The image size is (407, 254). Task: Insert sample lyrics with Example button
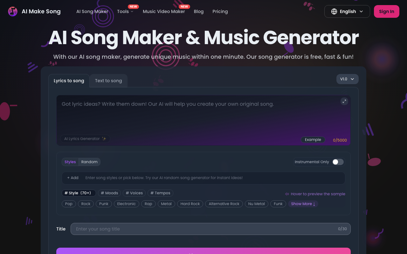[313, 140]
